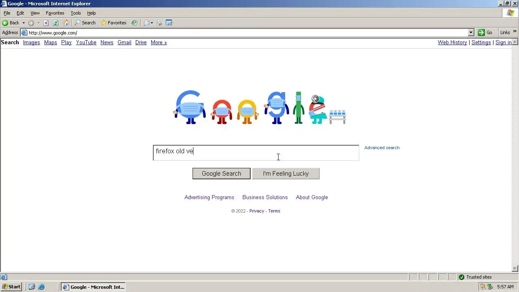Launch Internet Explorer from quick launch
519x292 pixels.
(x=41, y=287)
